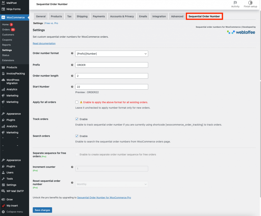Image resolution: width=261 pixels, height=216 pixels.
Task: Open the Reports submenu item
Action: (x=6, y=45)
